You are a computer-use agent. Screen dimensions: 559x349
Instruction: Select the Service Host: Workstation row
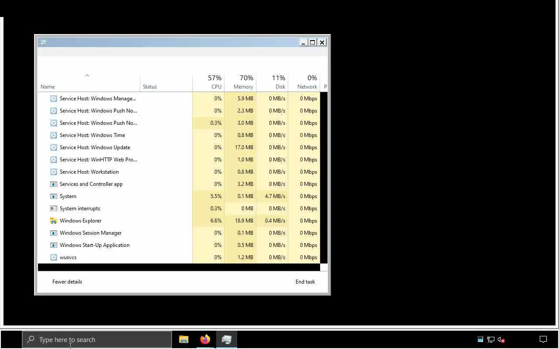tap(179, 172)
